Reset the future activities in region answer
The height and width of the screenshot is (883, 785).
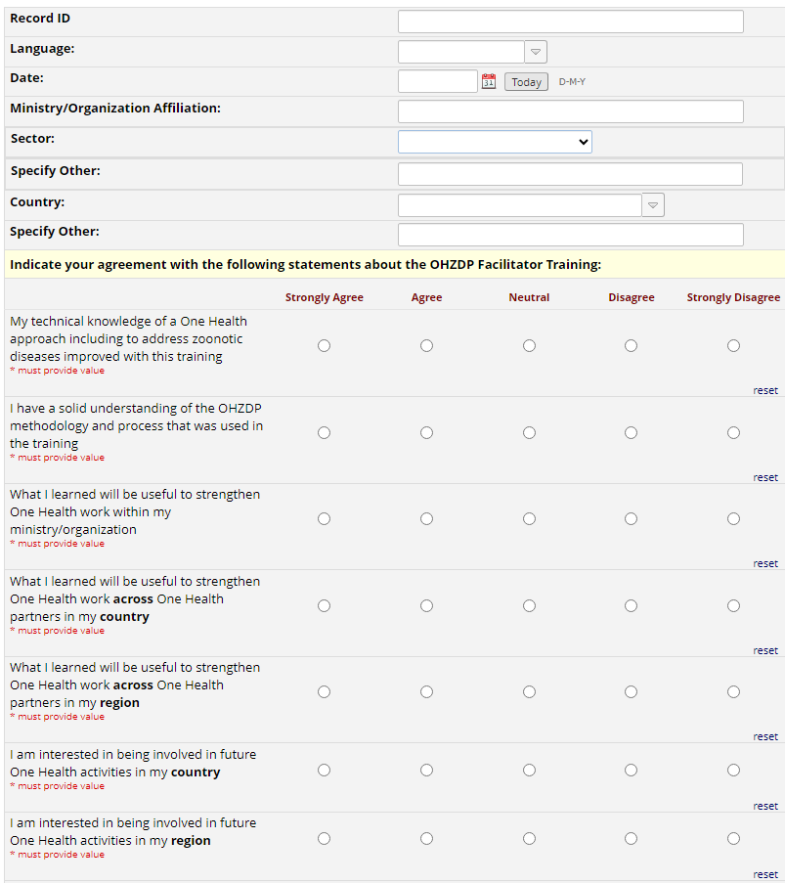click(x=765, y=874)
